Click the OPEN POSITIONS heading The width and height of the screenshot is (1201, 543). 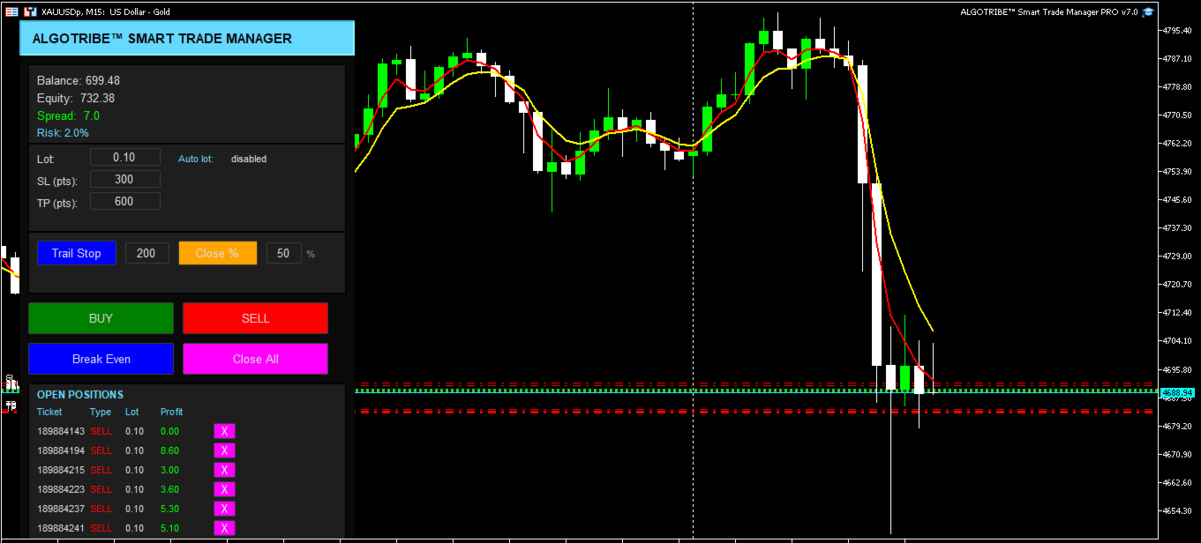(80, 395)
